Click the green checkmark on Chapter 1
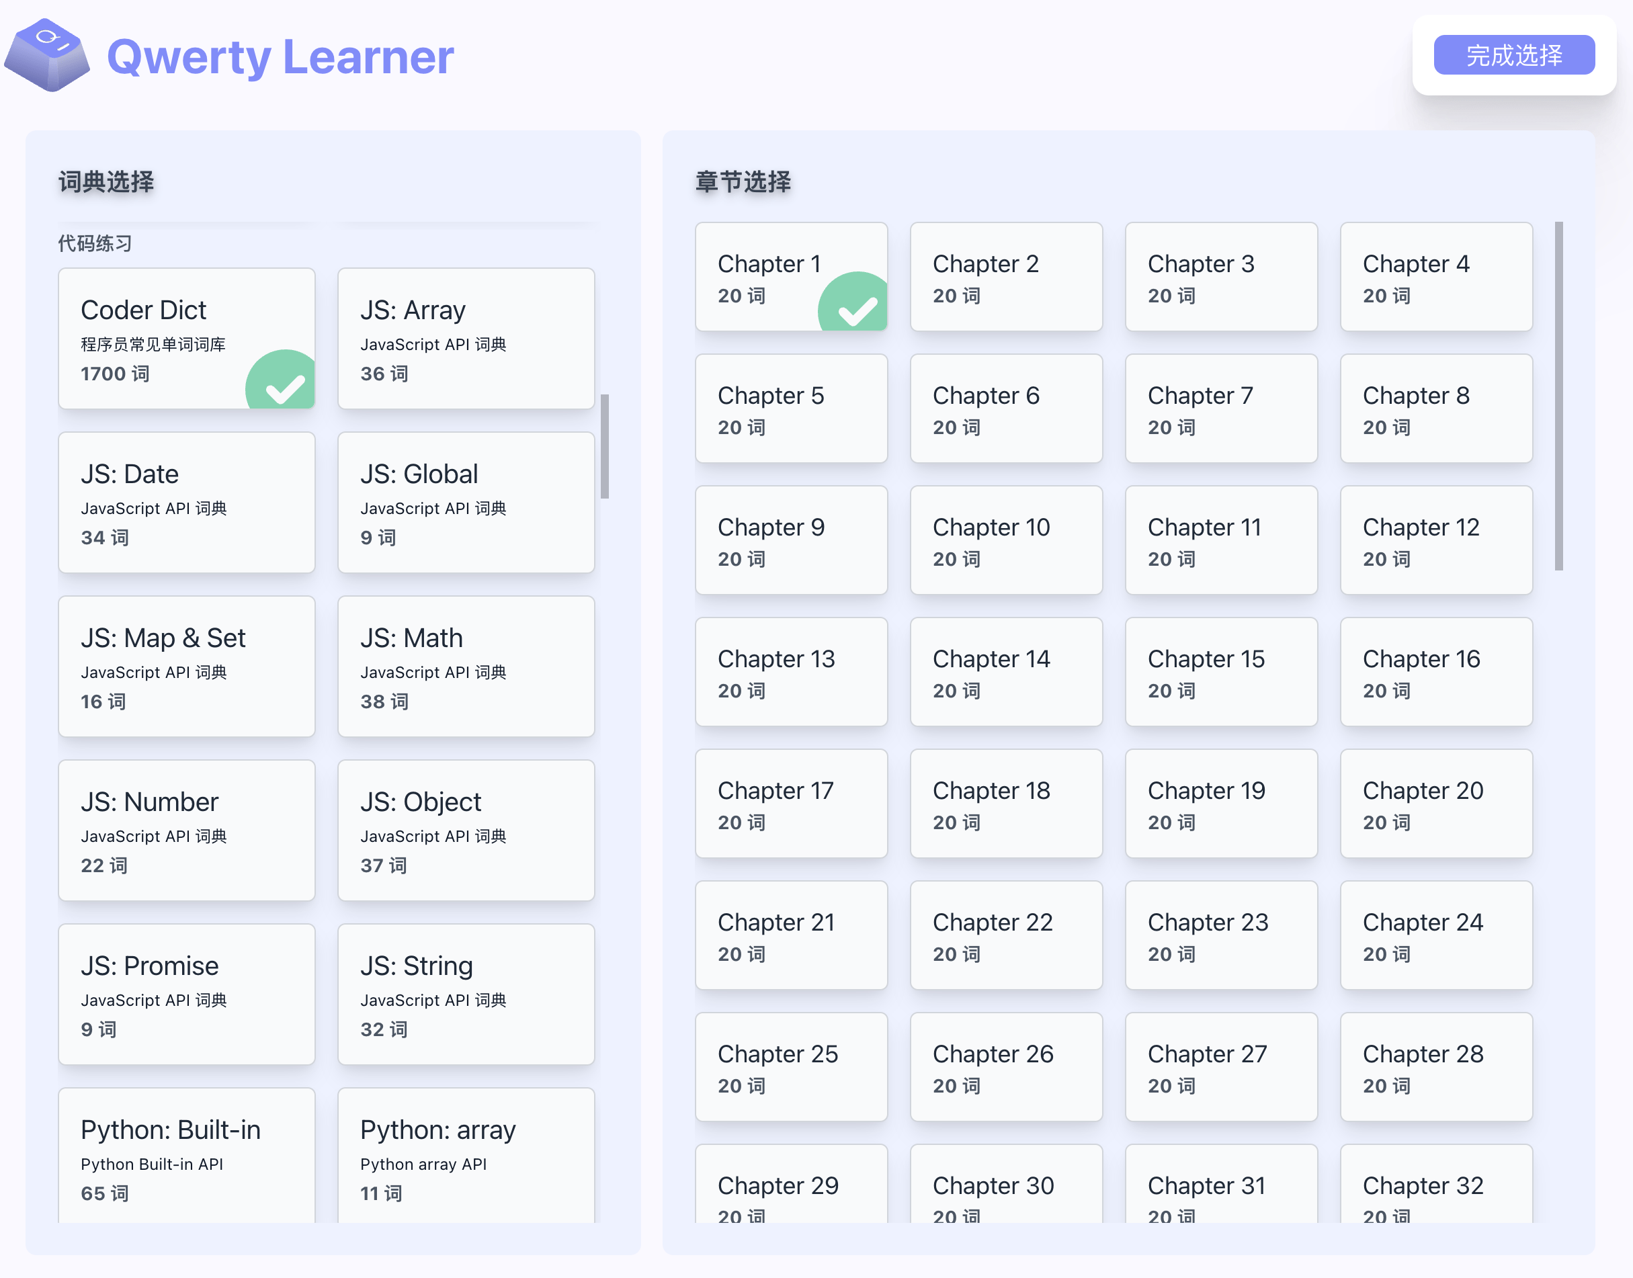 pyautogui.click(x=856, y=305)
